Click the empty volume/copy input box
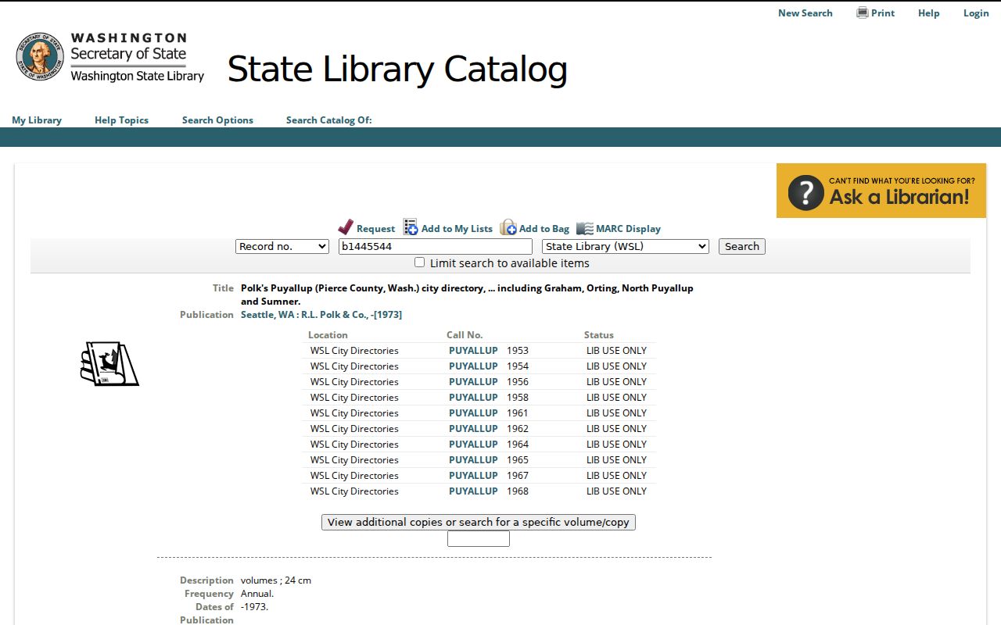This screenshot has height=625, width=1001. click(x=479, y=539)
